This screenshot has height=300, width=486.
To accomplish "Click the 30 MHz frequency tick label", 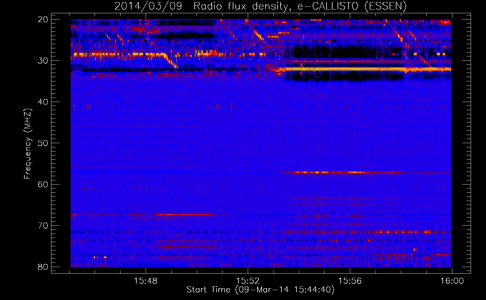I will tap(43, 61).
